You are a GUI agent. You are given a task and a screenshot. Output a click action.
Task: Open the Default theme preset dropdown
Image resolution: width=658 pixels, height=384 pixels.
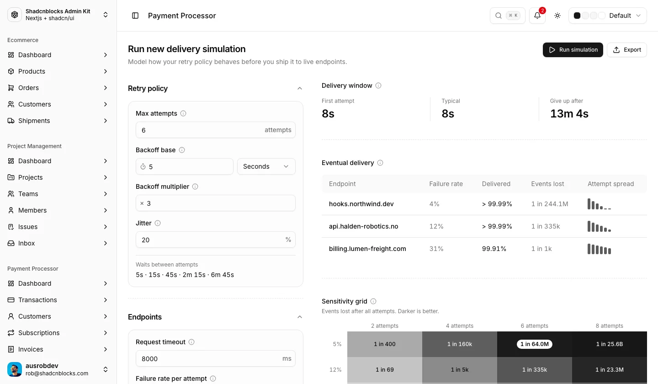point(608,16)
